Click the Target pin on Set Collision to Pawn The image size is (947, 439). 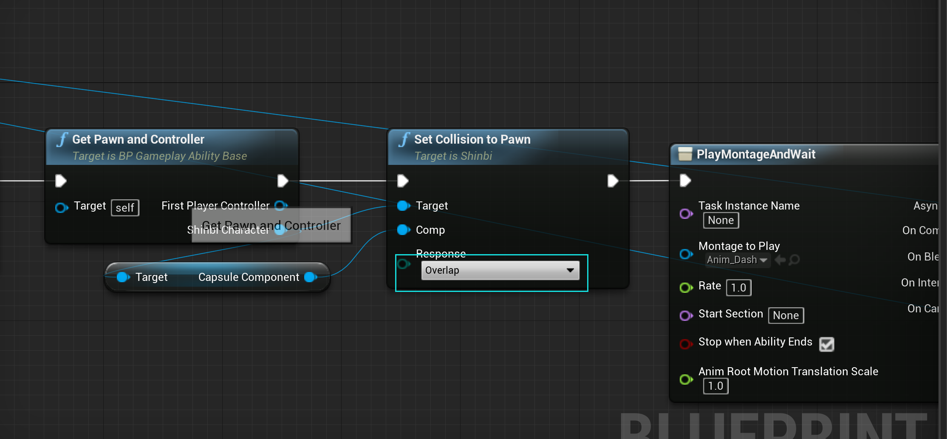click(x=403, y=206)
